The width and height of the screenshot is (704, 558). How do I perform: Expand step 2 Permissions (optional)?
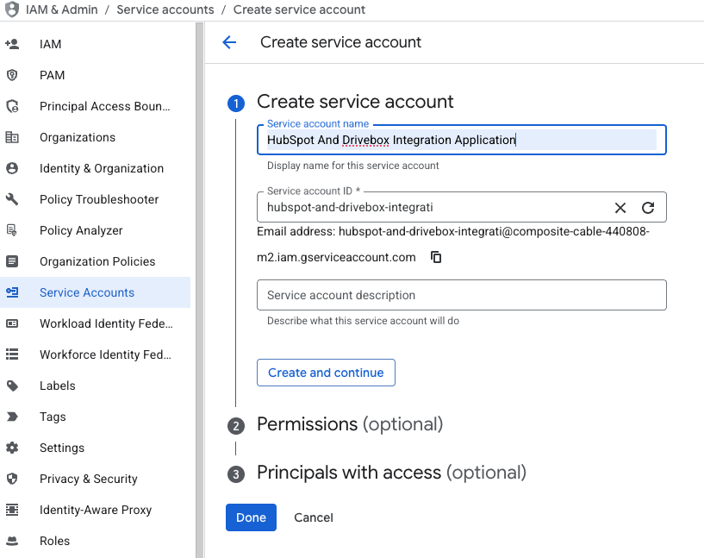coord(350,424)
